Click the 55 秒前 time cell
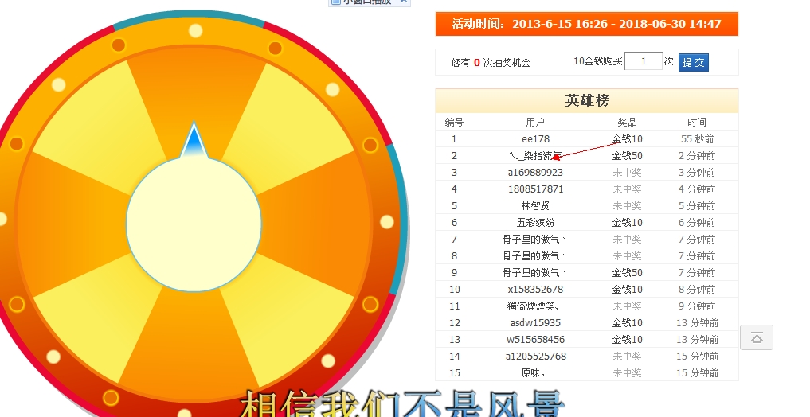Viewport: 810px width, 417px height. coord(697,138)
